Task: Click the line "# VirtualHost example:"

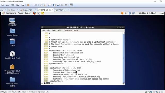Action: click(x=60, y=40)
